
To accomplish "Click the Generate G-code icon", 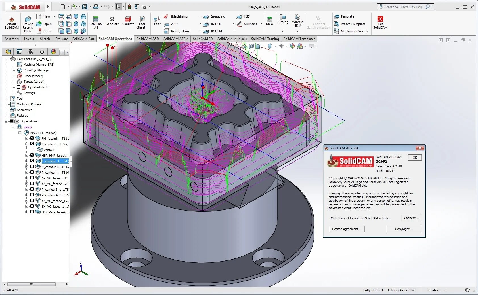I will pyautogui.click(x=112, y=21).
